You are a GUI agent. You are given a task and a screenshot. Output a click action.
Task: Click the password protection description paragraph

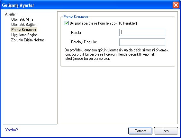click(117, 54)
